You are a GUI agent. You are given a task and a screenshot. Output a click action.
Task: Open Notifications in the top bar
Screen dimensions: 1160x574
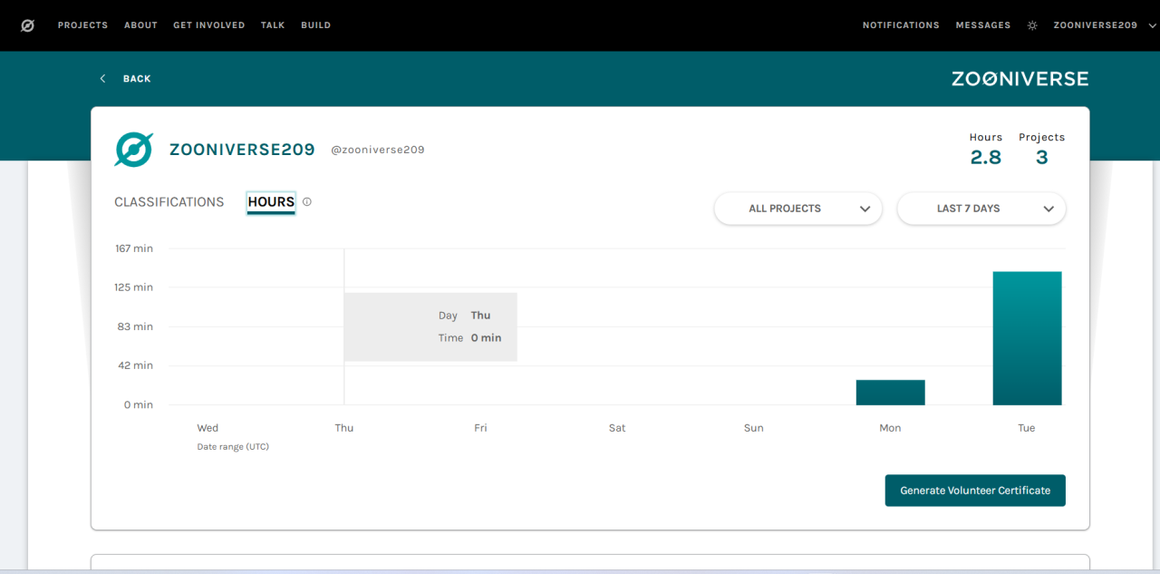coord(901,25)
